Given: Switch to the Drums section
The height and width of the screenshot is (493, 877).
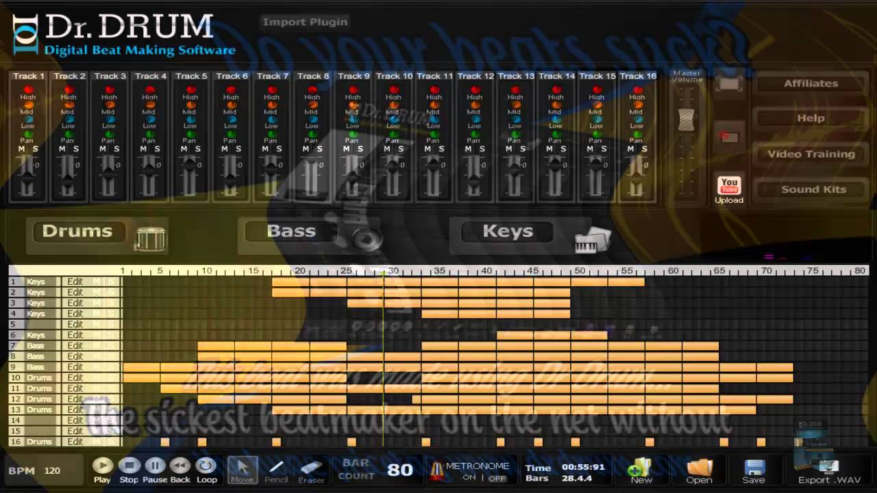Looking at the screenshot, I should tap(77, 231).
